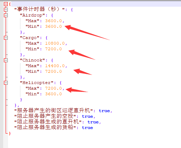
Task: Place cursor on Cargo Max value 10800.0
Action: (55, 43)
